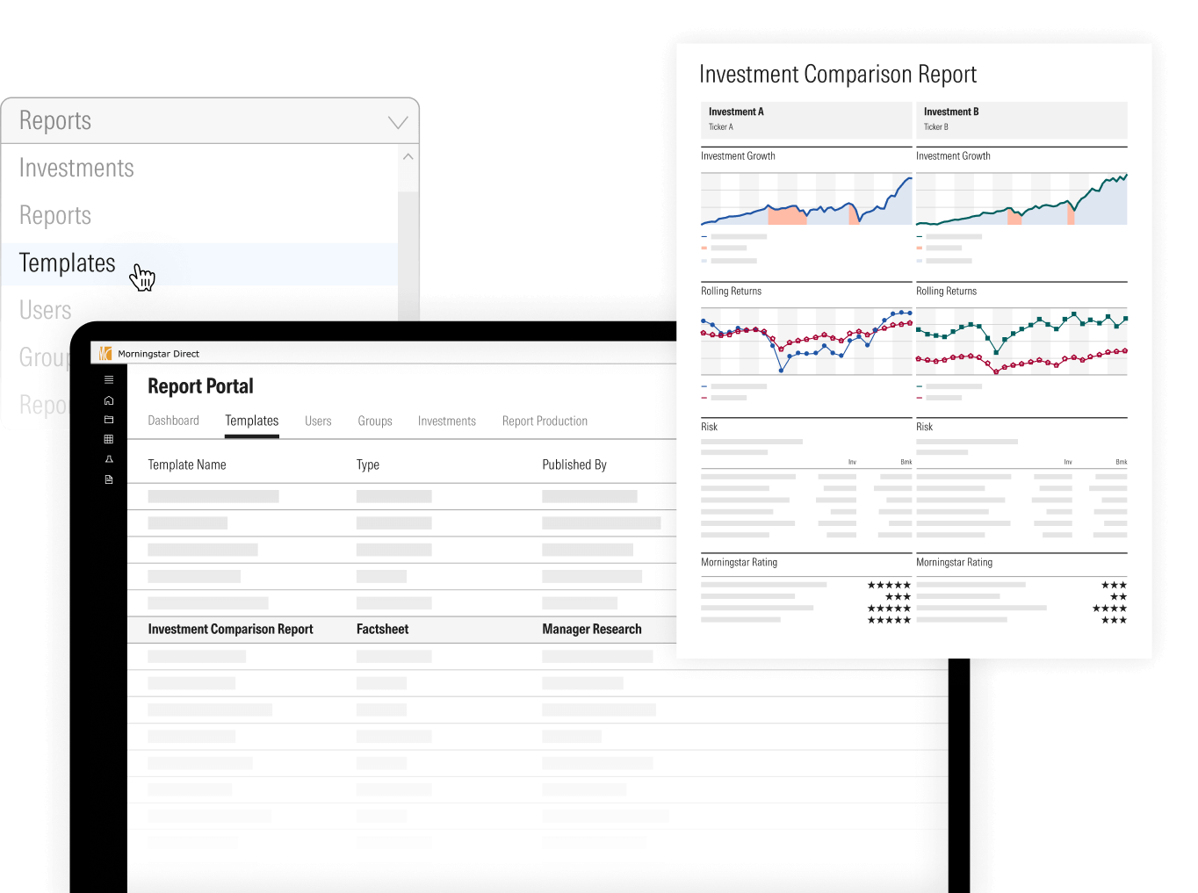Open the lab flask icon in sidebar

click(109, 459)
